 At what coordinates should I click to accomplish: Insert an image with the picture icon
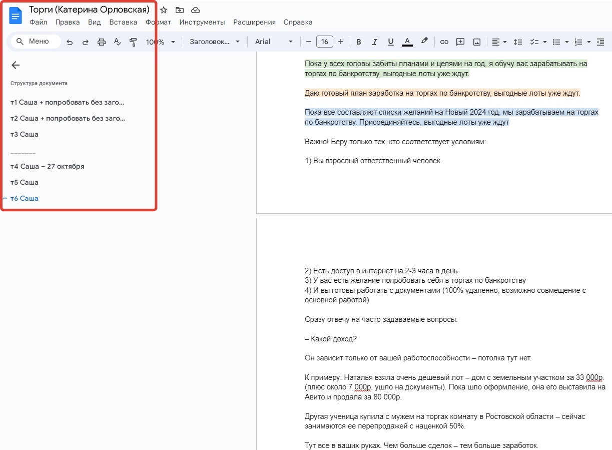477,42
